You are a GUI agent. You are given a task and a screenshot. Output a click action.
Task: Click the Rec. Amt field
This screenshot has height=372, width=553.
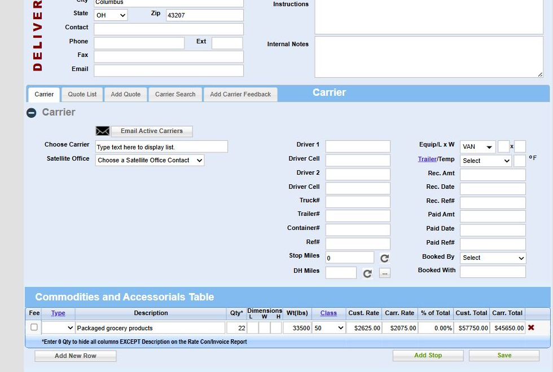pos(493,175)
